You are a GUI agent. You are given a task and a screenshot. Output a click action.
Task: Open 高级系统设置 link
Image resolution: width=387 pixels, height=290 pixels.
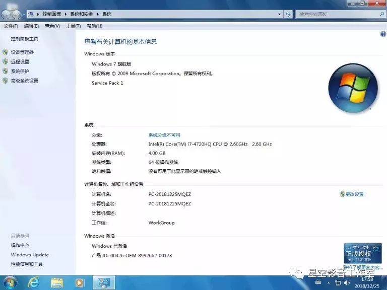[24, 81]
